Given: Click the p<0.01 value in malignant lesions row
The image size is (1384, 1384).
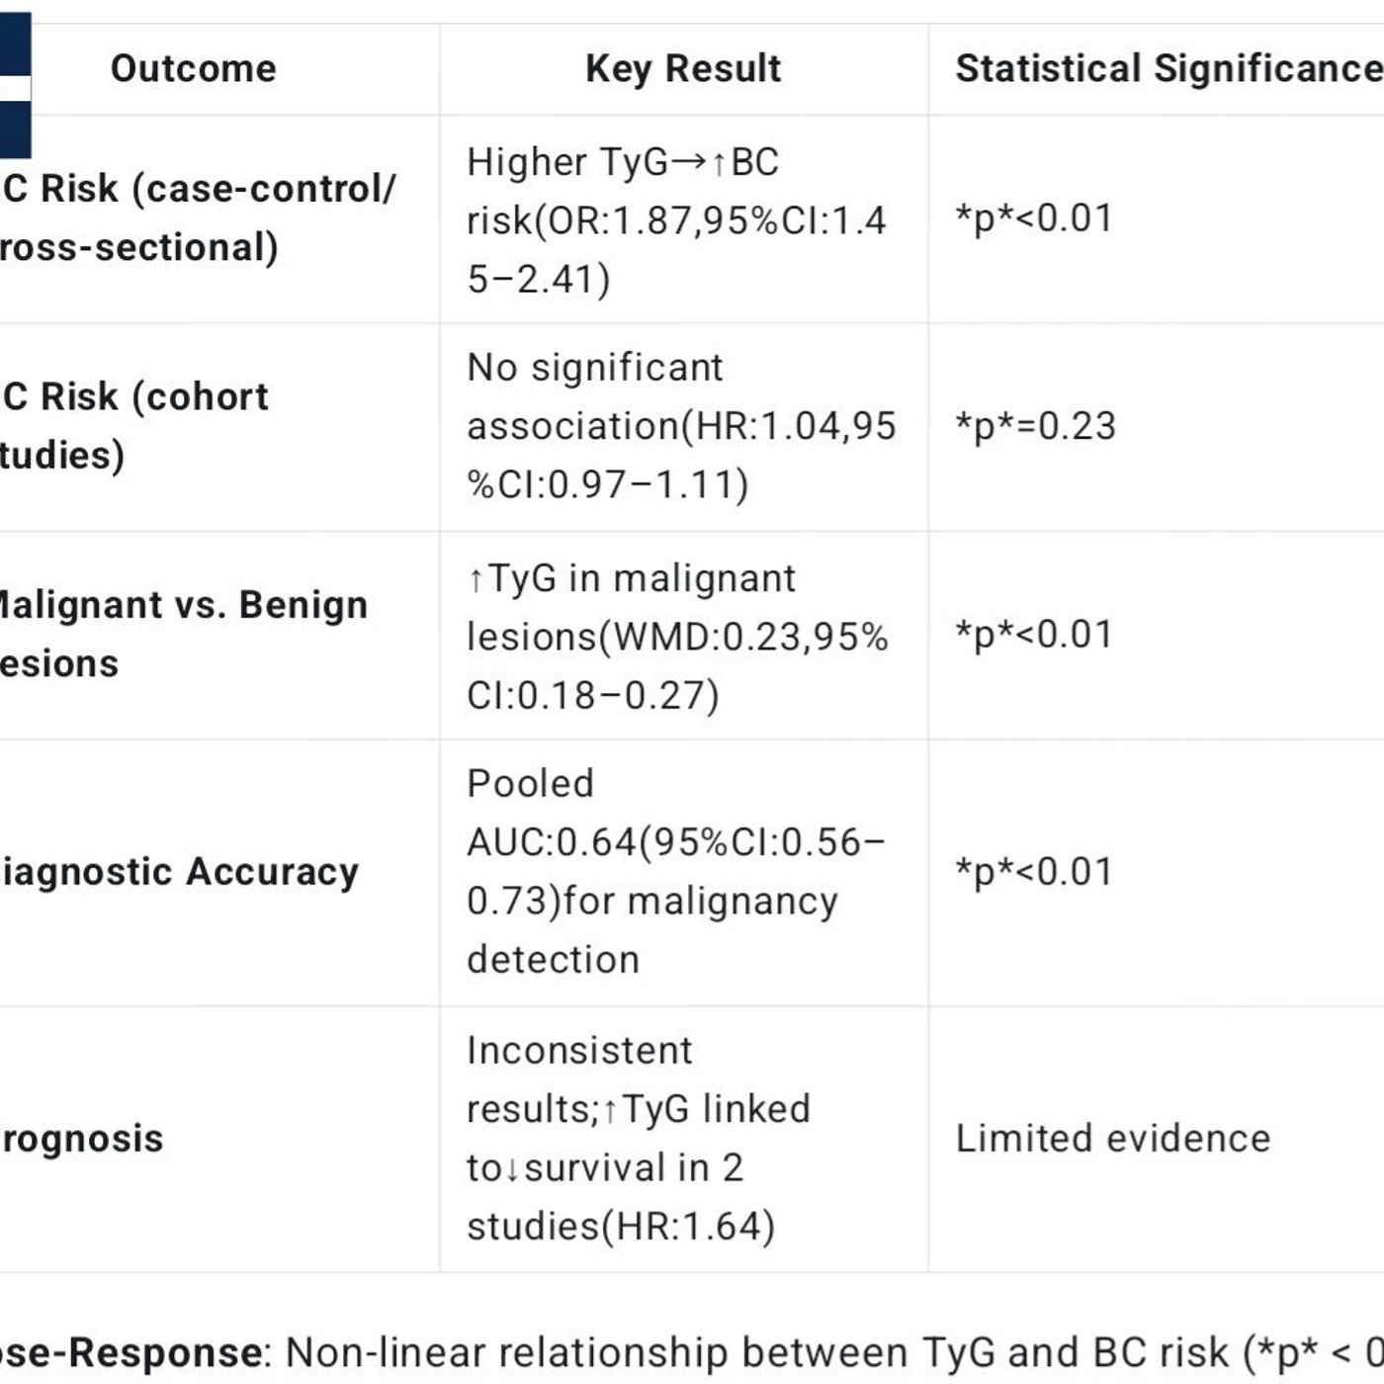Looking at the screenshot, I should pos(1034,635).
